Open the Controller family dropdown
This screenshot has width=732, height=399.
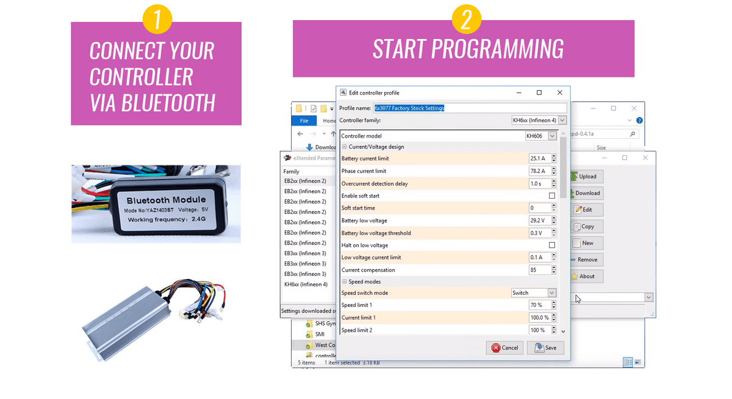pos(562,121)
